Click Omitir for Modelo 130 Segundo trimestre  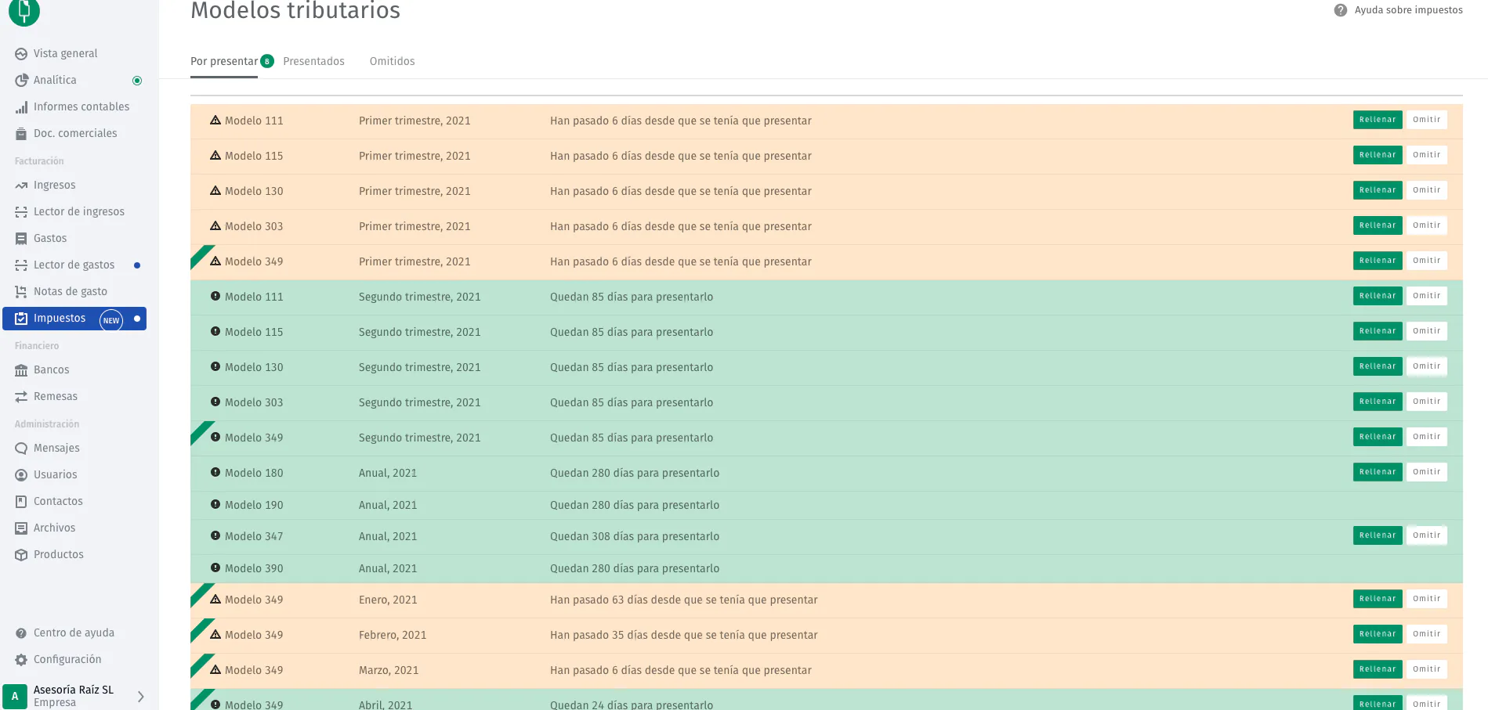pyautogui.click(x=1426, y=366)
